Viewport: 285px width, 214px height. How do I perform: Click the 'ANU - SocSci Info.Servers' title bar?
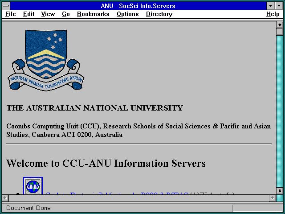[x=138, y=6]
